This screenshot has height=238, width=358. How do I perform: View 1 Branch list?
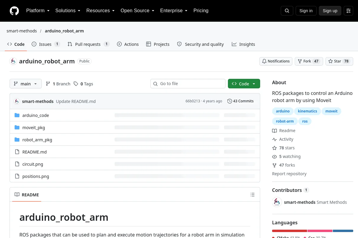pos(58,84)
